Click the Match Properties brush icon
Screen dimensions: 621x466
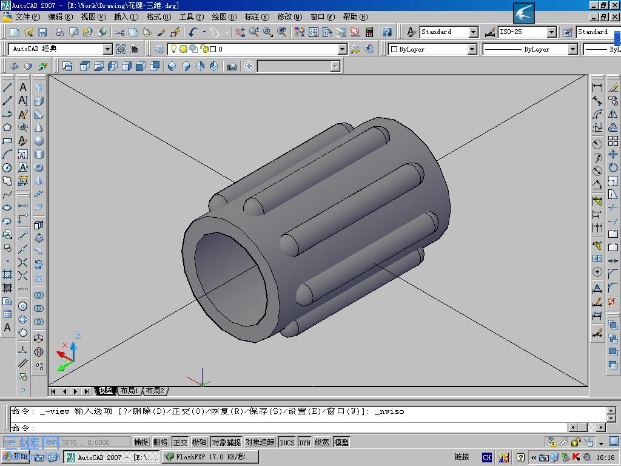(x=161, y=32)
